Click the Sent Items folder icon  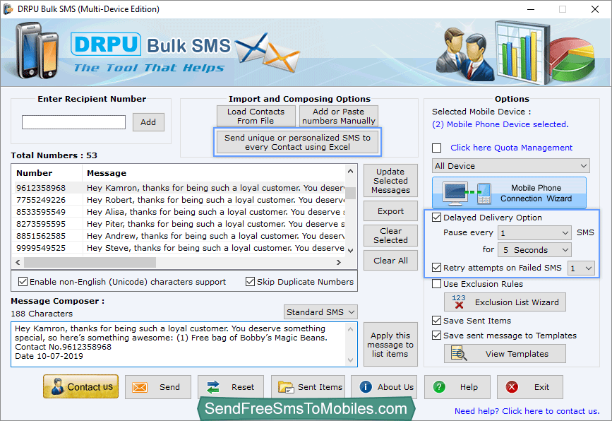[x=286, y=387]
